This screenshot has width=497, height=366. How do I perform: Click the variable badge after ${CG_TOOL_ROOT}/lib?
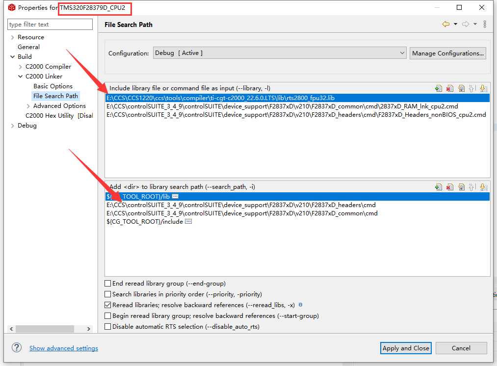(175, 196)
